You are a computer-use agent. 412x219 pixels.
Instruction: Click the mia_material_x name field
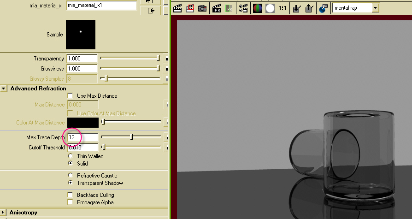102,6
